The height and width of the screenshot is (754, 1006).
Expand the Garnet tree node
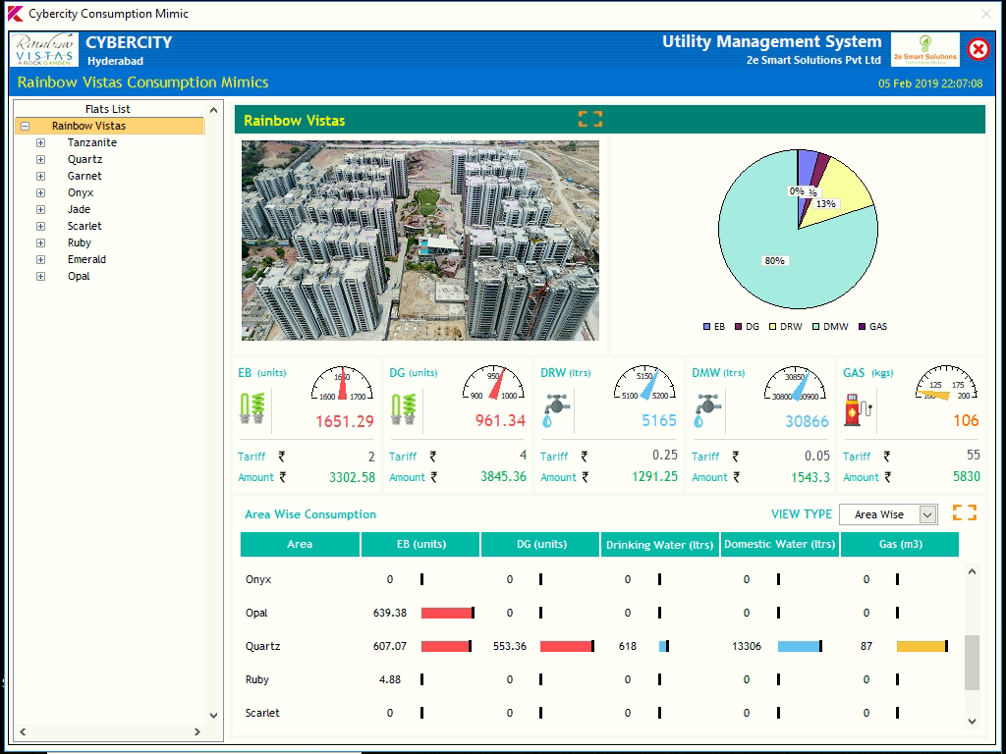pos(40,177)
